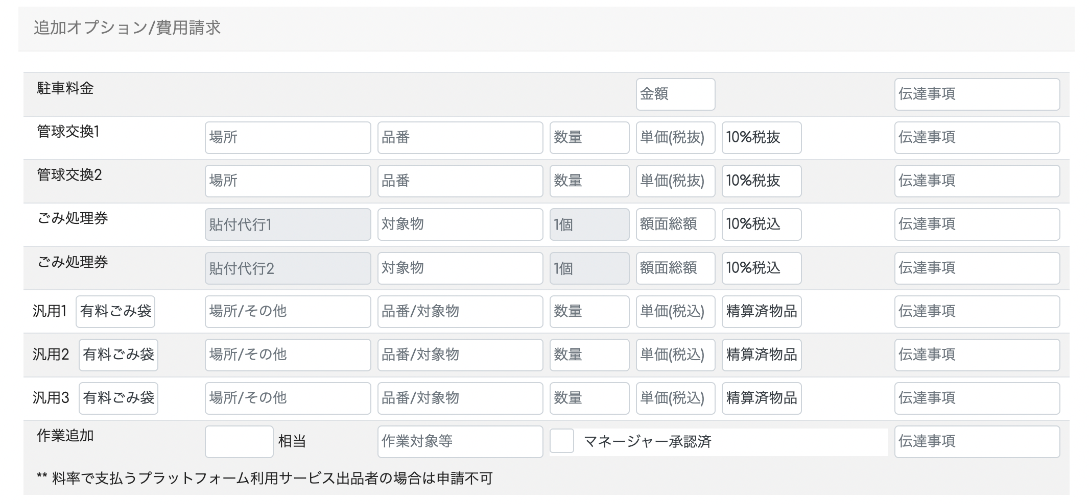Viewport: 1089px width, 504px height.
Task: Select the 数量 field in 管球交換1 row
Action: [x=589, y=137]
